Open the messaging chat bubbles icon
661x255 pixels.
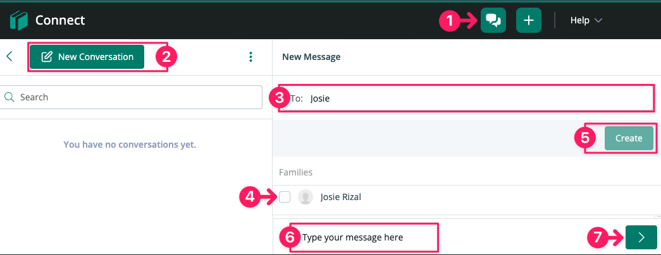pos(493,20)
